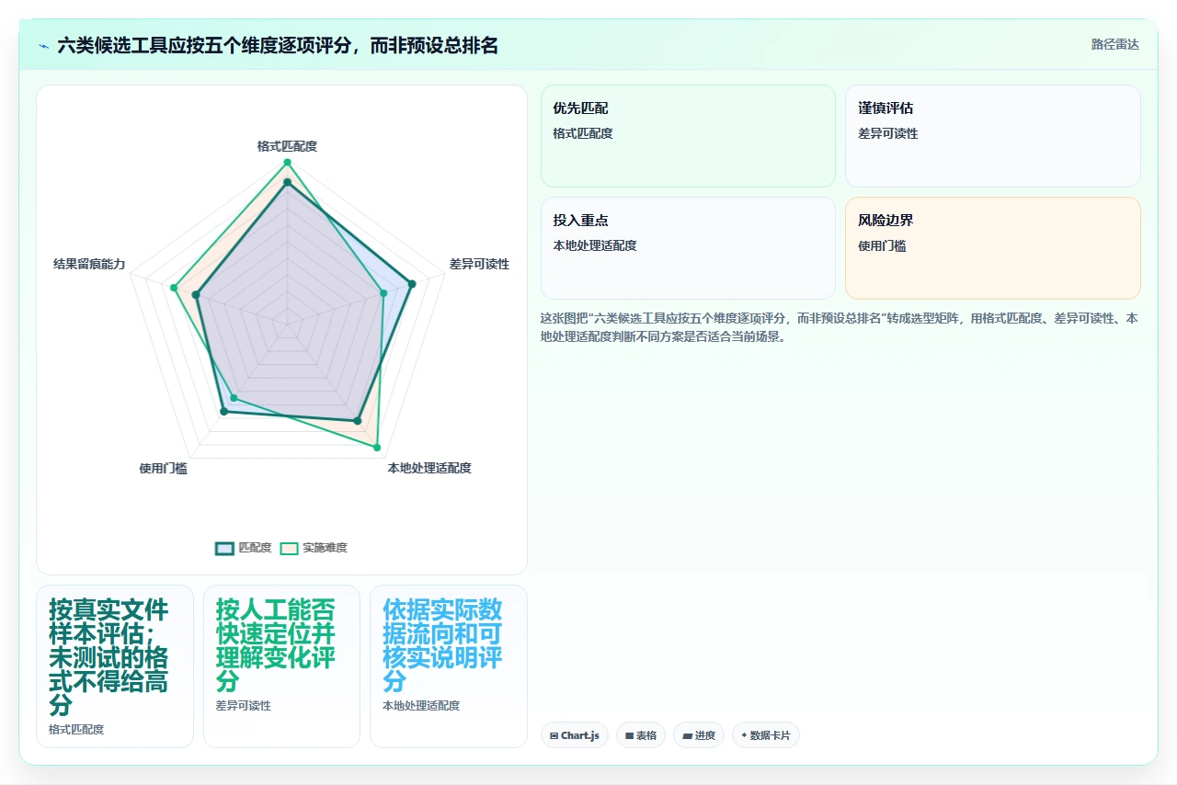Click 格式匹配度 text in 优先匹配 card

583,133
